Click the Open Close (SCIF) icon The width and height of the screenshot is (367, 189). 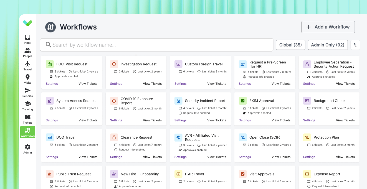(x=243, y=137)
